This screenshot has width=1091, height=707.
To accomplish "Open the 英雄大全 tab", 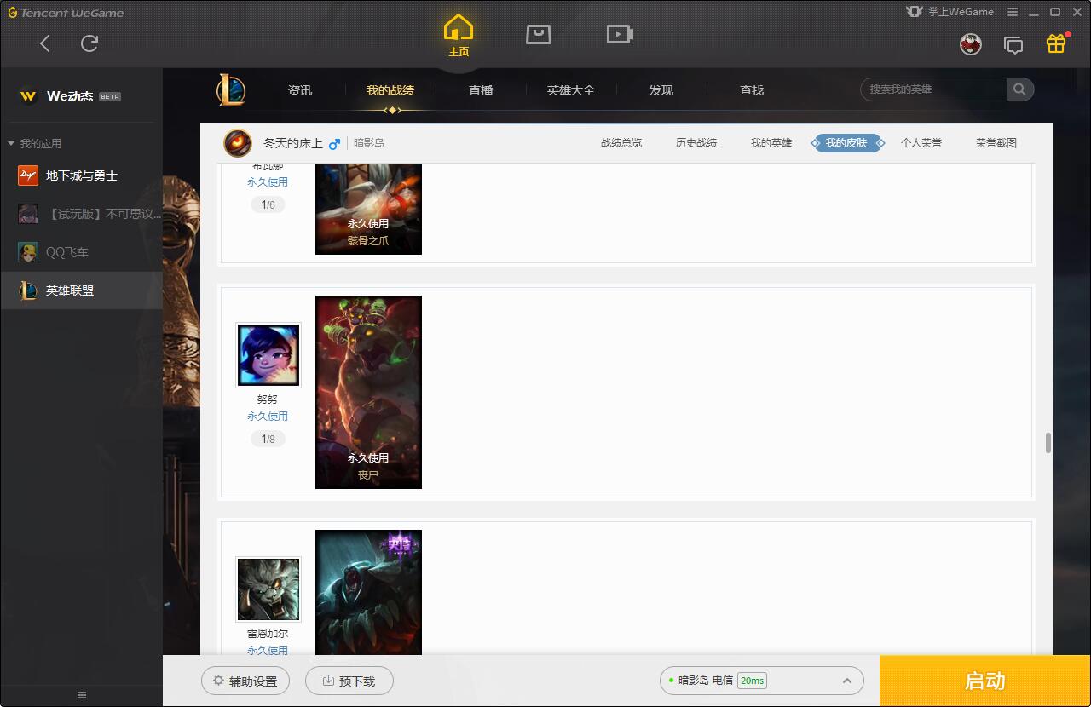I will tap(571, 90).
